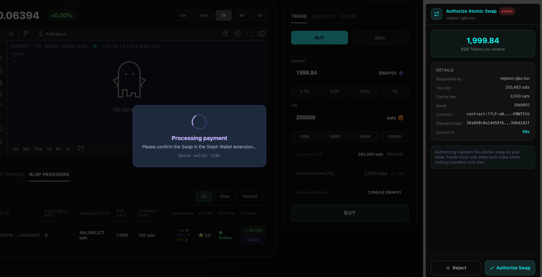Select the 1d chart interval button
The width and height of the screenshot is (542, 277).
click(260, 15)
